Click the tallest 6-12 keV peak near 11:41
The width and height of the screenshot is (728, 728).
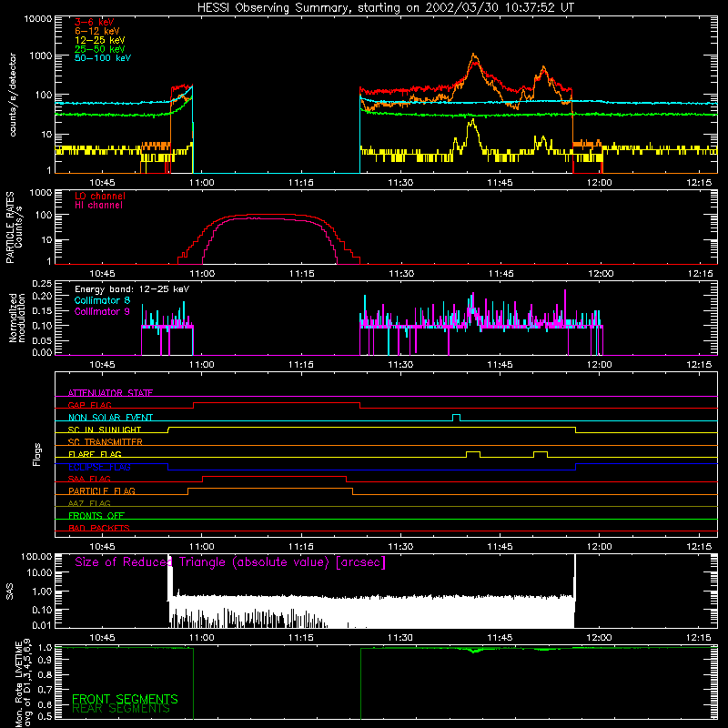pos(473,56)
